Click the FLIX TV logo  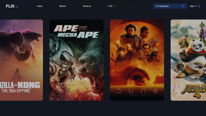[12, 6]
